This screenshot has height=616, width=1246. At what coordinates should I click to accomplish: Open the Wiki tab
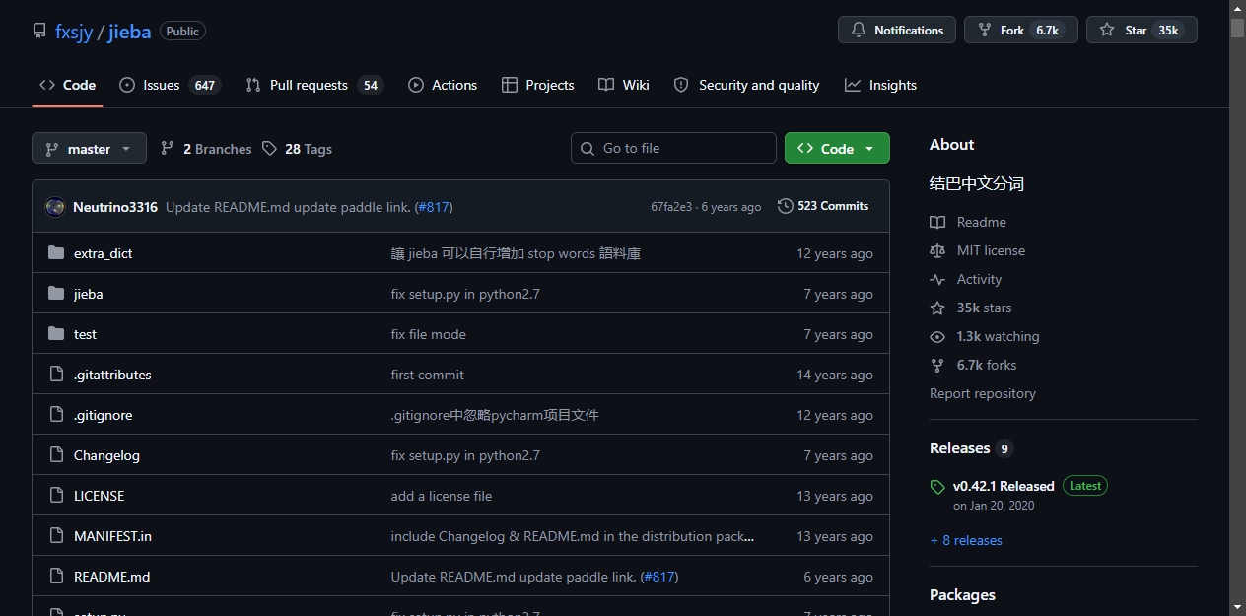pyautogui.click(x=624, y=85)
